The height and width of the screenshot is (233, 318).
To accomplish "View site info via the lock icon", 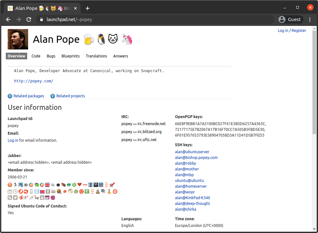I will coord(42,19).
